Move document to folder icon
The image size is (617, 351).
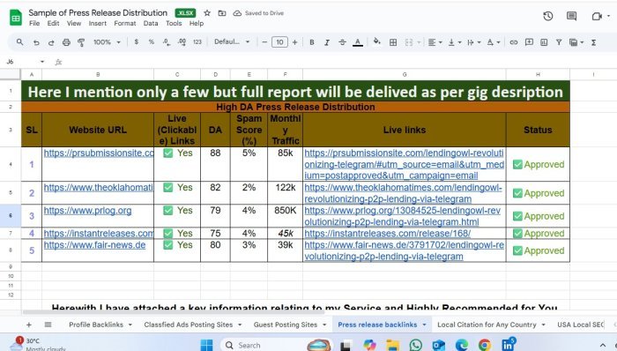click(222, 13)
